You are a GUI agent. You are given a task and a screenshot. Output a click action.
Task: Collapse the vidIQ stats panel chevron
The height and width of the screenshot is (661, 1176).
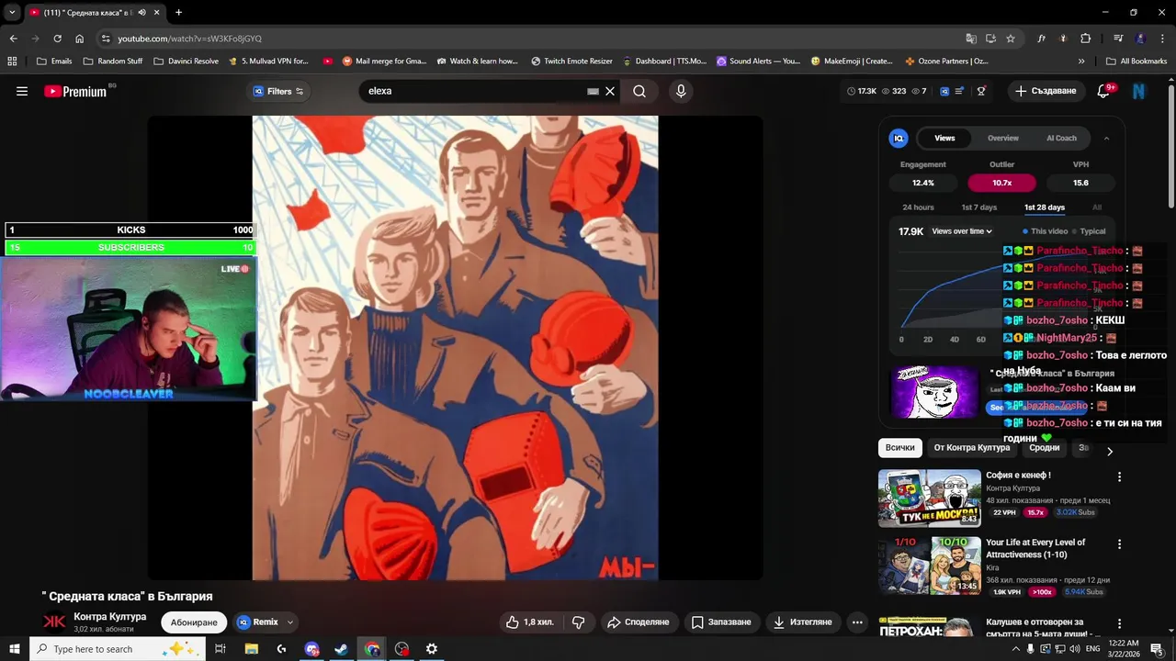point(1106,138)
